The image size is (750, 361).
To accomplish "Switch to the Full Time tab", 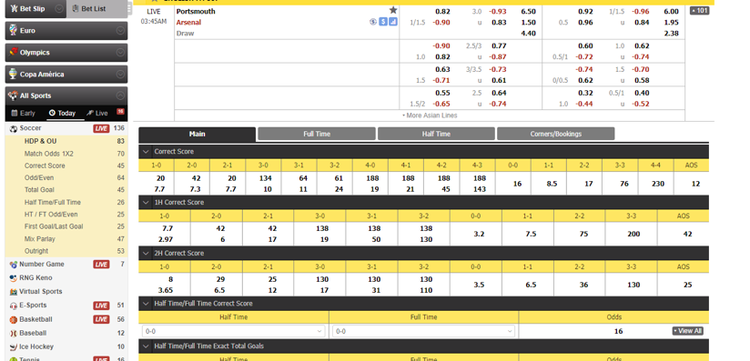I will (x=317, y=135).
